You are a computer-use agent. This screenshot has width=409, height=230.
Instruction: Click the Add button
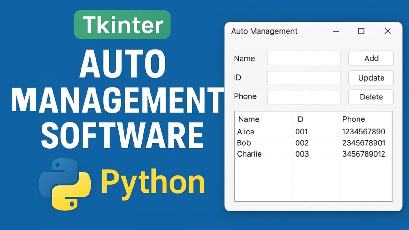tap(371, 58)
